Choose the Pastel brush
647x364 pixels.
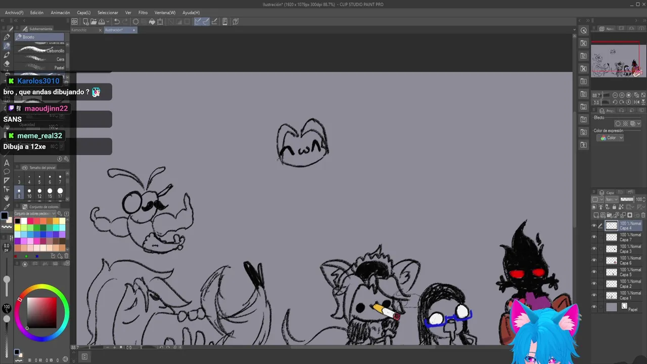[39, 67]
